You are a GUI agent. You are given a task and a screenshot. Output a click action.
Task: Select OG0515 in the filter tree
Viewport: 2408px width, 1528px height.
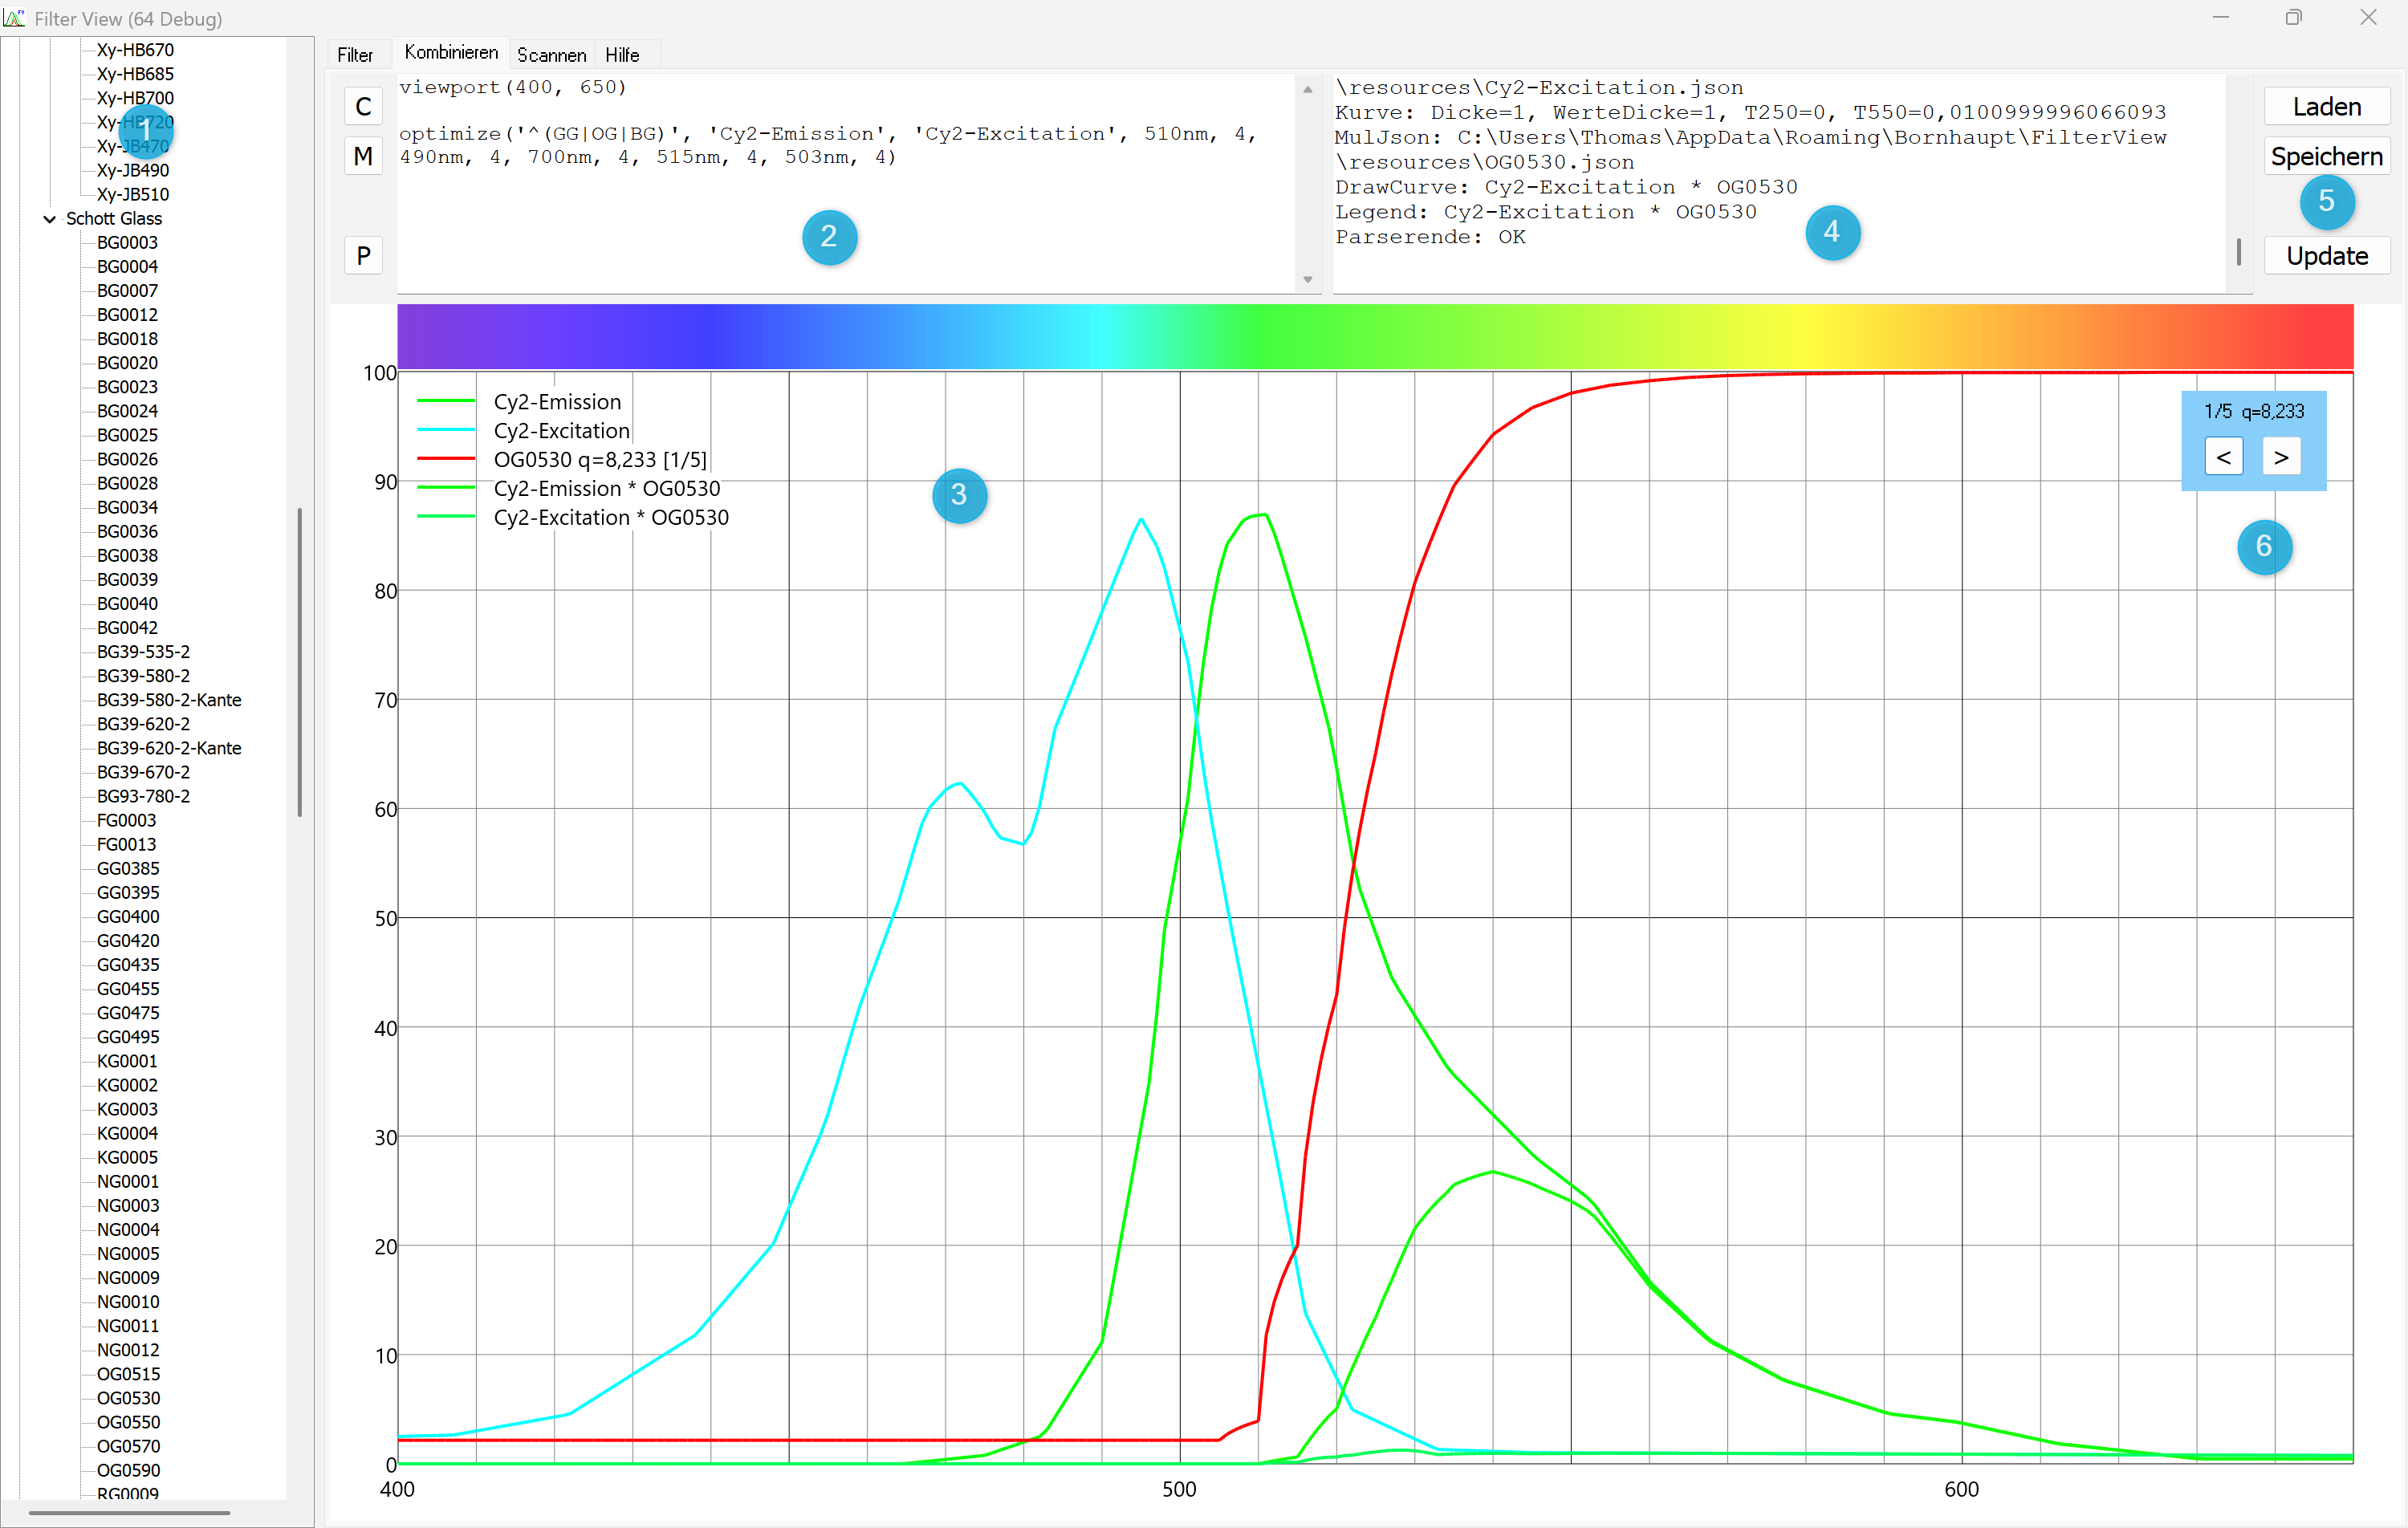[128, 1374]
